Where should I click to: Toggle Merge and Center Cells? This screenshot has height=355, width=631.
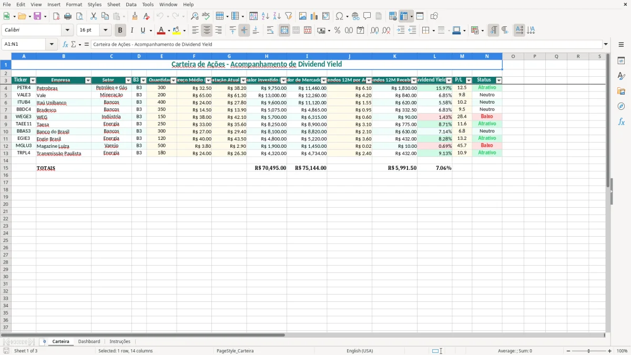(x=284, y=31)
